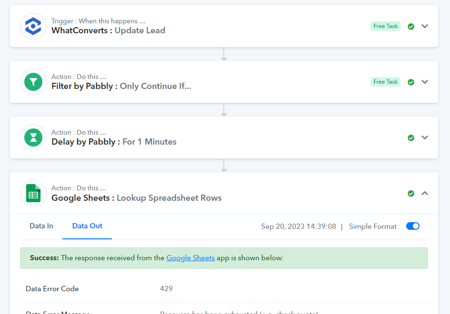450x314 pixels.
Task: Click the Free Task badge on Filter step
Action: pyautogui.click(x=385, y=82)
